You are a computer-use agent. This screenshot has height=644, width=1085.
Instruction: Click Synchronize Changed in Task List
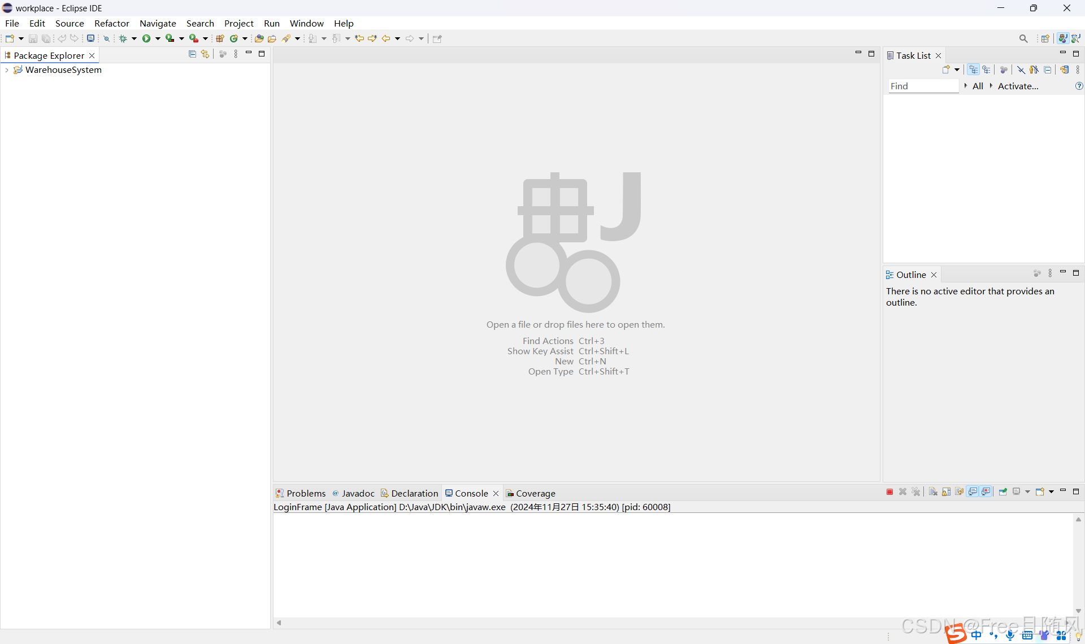pos(1065,69)
